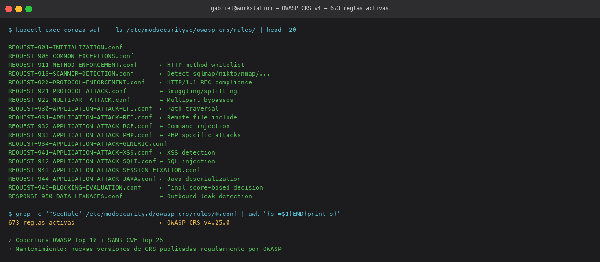Click the 'Cobertura OWASP Top 10' line
This screenshot has width=600, height=262.
click(x=86, y=240)
